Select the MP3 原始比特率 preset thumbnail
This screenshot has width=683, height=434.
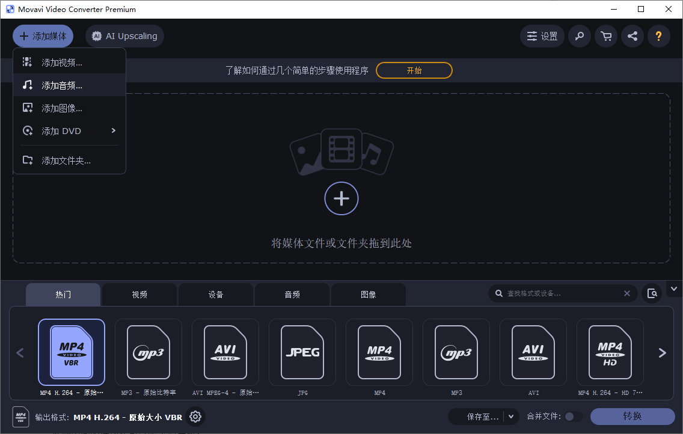pyautogui.click(x=149, y=352)
